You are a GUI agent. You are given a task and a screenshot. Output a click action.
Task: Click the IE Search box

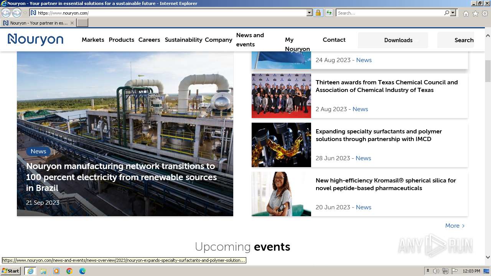[390, 13]
